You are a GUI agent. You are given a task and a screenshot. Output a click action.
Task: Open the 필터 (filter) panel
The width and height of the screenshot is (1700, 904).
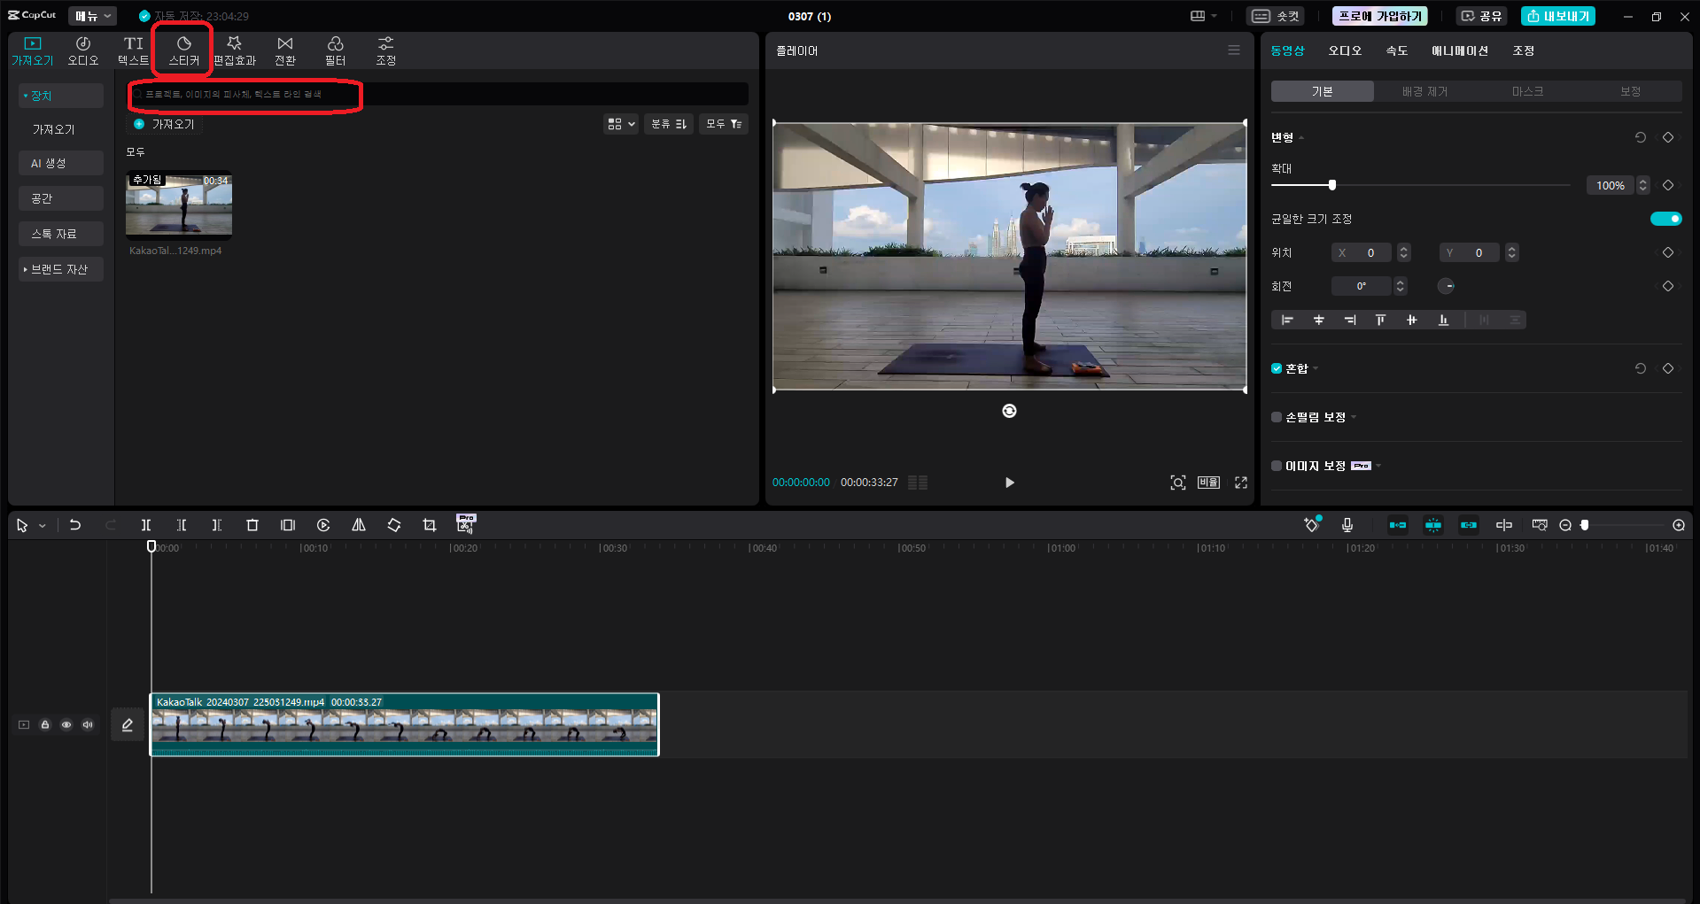tap(336, 50)
